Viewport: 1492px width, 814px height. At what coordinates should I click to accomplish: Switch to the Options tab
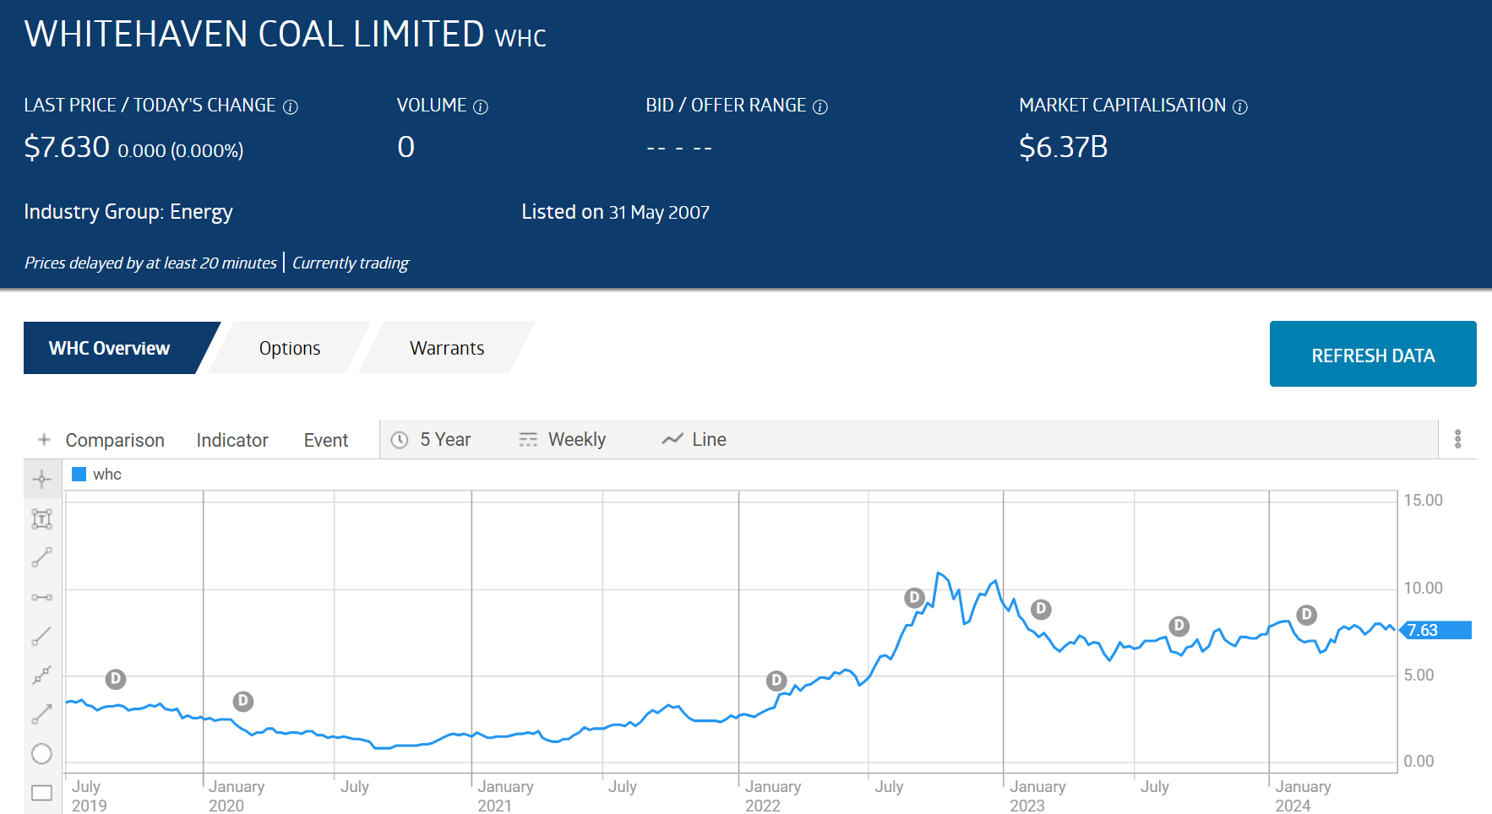click(x=290, y=348)
